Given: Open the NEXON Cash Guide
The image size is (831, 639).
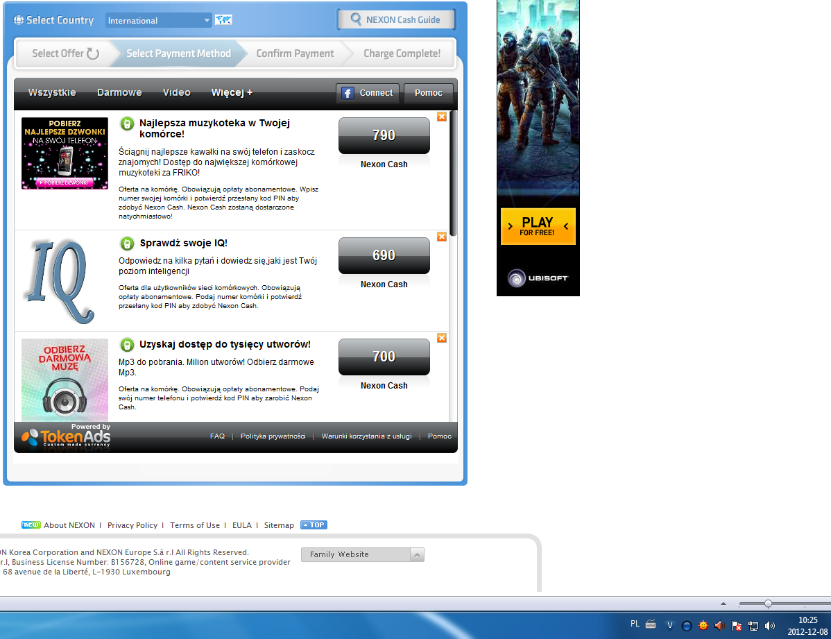Looking at the screenshot, I should pos(396,19).
